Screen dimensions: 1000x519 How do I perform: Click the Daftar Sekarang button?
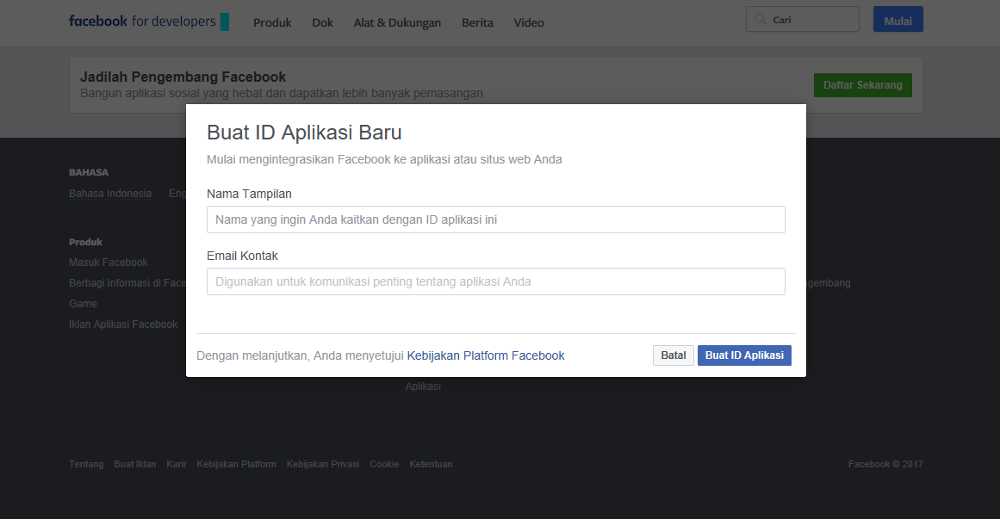pyautogui.click(x=862, y=85)
